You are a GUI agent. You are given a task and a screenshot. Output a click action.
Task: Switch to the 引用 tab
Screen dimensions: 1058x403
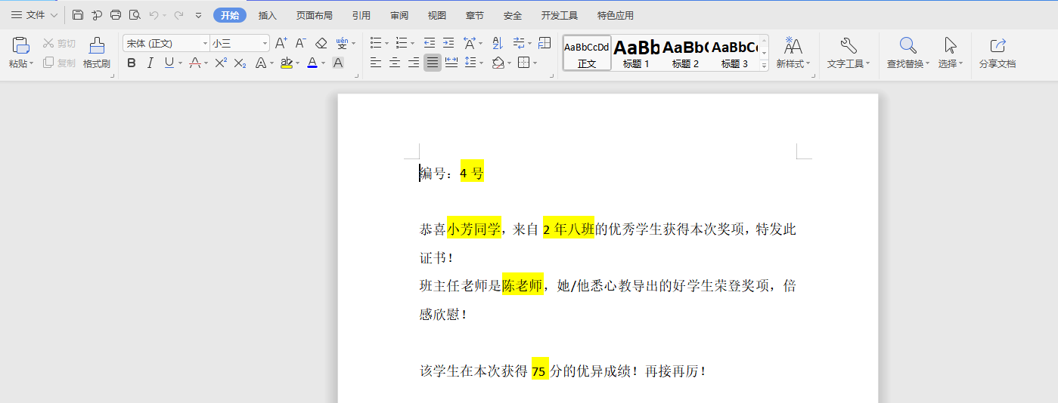tap(361, 15)
